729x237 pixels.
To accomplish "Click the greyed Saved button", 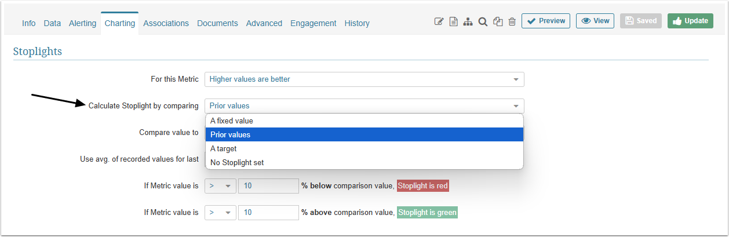I will [x=641, y=21].
